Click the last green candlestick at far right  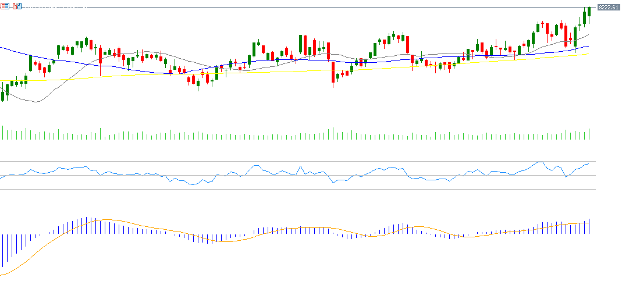[x=589, y=12]
